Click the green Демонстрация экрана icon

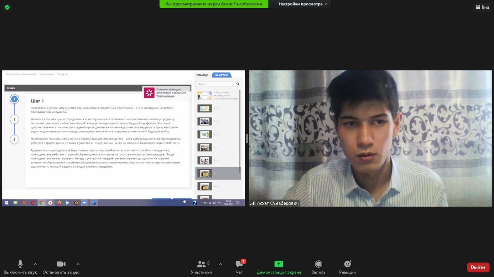[279, 264]
